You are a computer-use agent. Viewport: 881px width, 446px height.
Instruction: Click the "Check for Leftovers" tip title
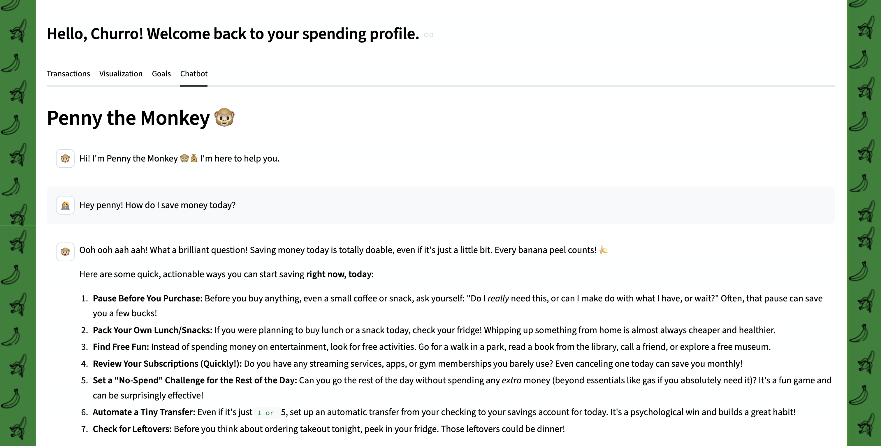(x=132, y=429)
